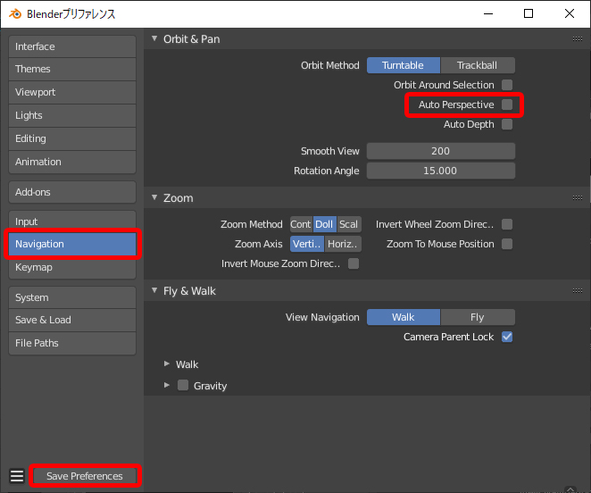Select Fly view navigation
This screenshot has width=591, height=493.
tap(478, 317)
